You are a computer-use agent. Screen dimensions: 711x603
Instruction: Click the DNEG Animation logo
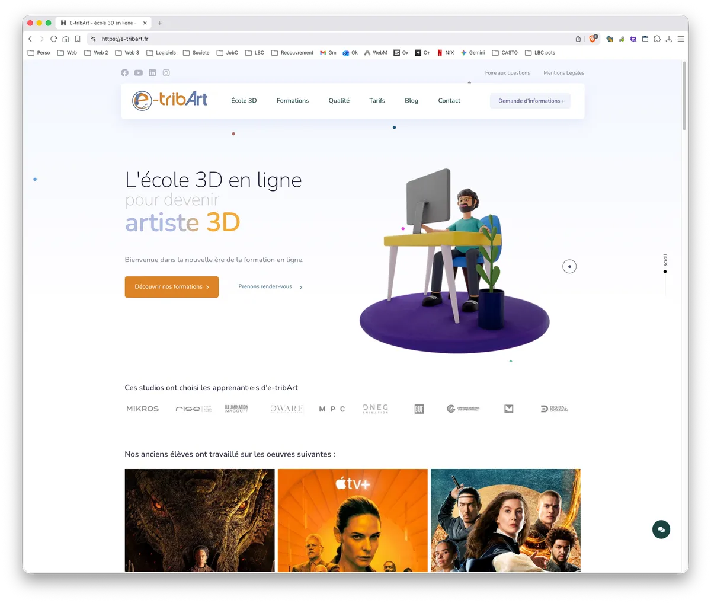[376, 409]
